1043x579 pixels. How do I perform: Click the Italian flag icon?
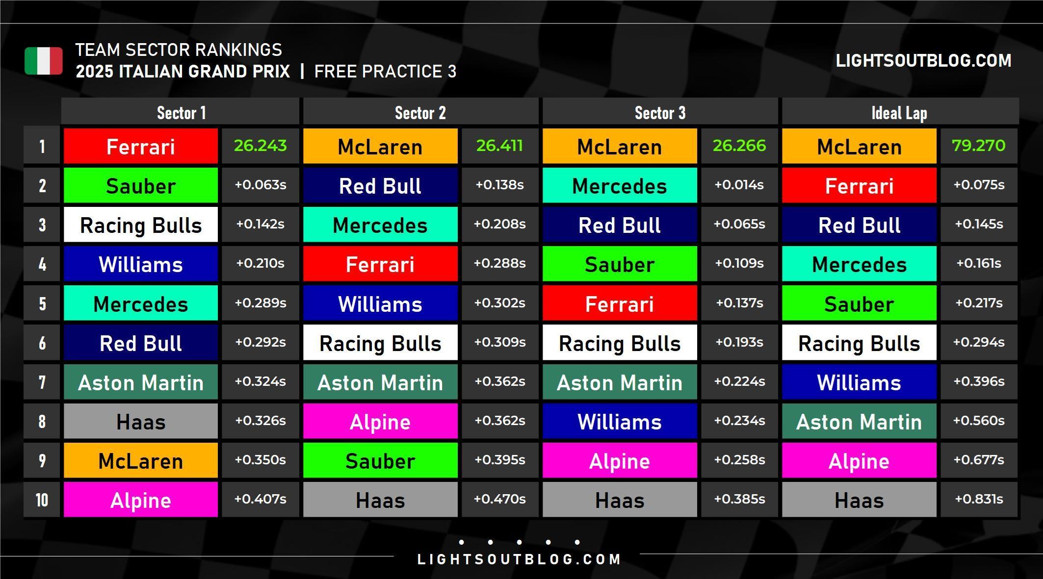click(44, 61)
